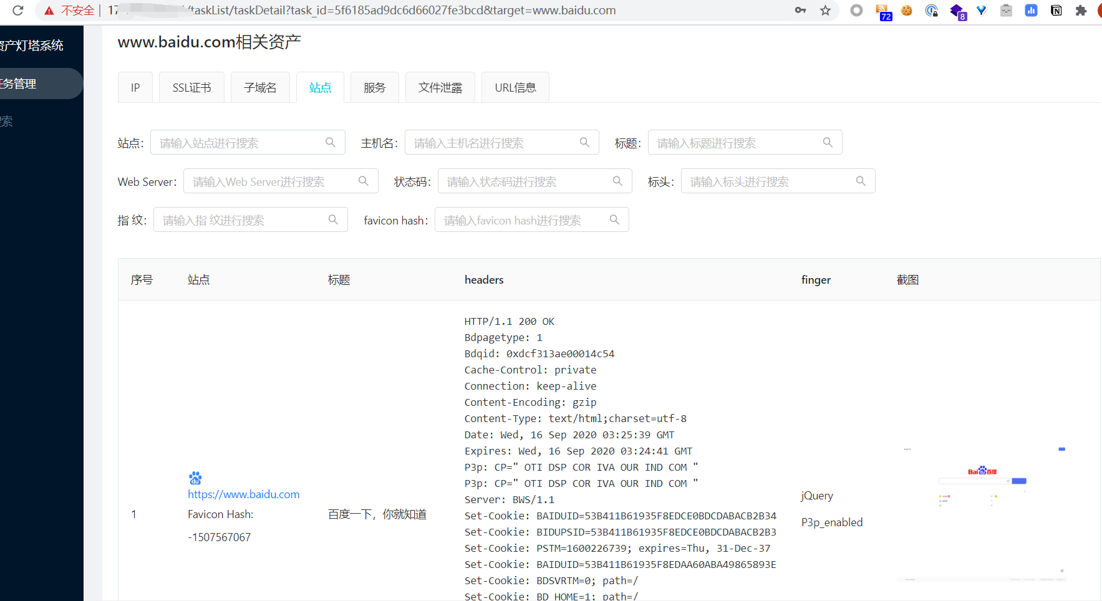Click the search icon in 标头 field
The height and width of the screenshot is (601, 1102).
(861, 181)
